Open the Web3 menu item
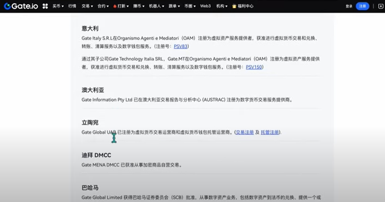The width and height of the screenshot is (385, 202). click(x=205, y=6)
